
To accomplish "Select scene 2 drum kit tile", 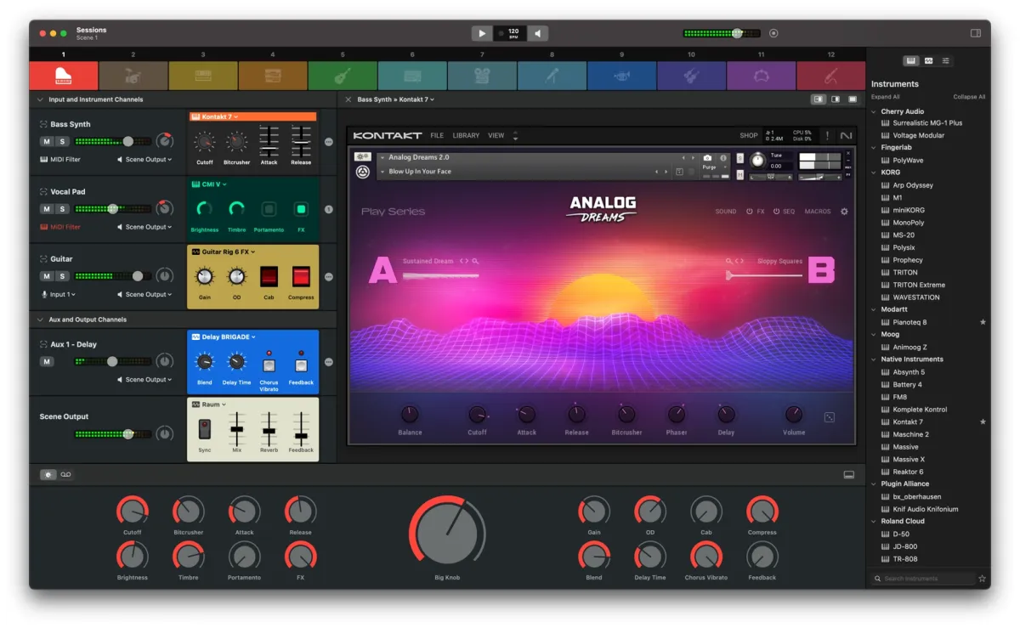I will pyautogui.click(x=133, y=75).
